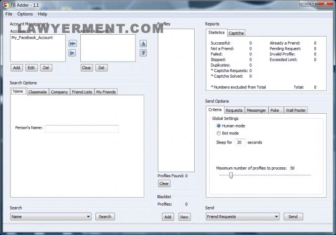336x235 pixels.
Task: Click the Sleep for seconds field
Action: click(240, 142)
